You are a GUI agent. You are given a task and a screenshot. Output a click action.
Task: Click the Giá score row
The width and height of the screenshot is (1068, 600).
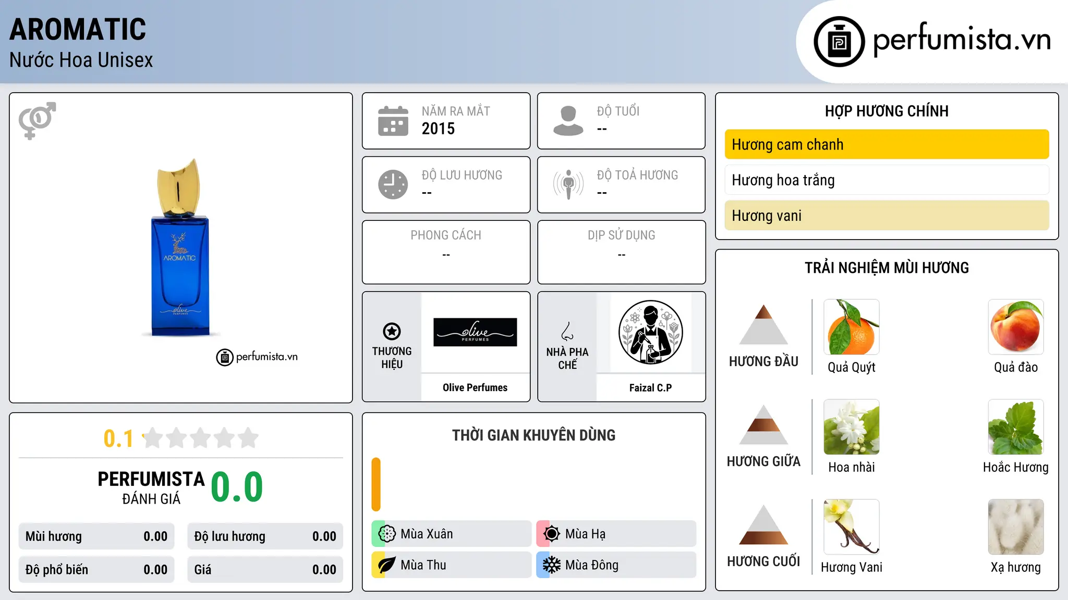pos(265,570)
